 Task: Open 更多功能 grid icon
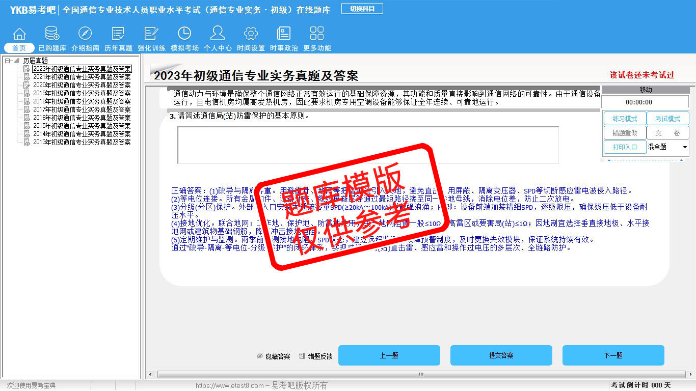[317, 34]
